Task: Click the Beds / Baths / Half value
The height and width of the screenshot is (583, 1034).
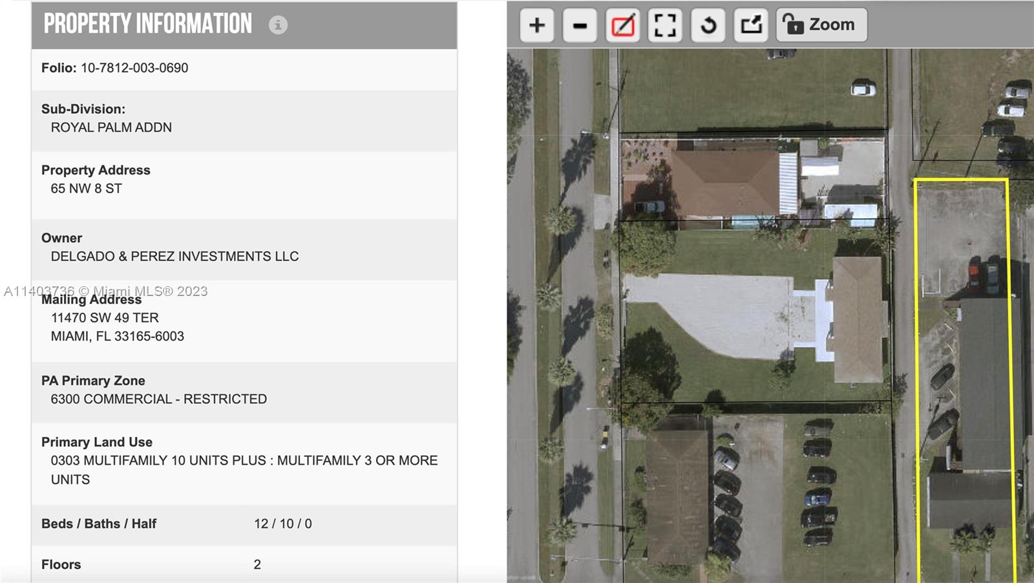Action: [282, 524]
